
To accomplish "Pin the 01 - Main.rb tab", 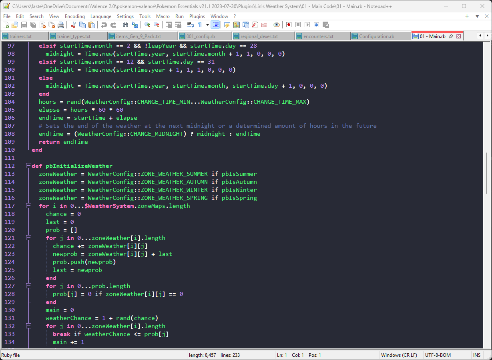I will 451,36.
